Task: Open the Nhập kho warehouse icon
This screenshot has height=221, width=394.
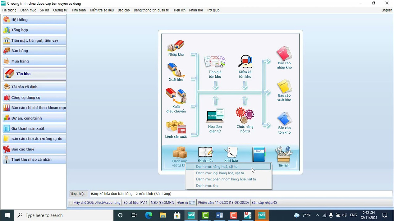Action: pos(176,46)
